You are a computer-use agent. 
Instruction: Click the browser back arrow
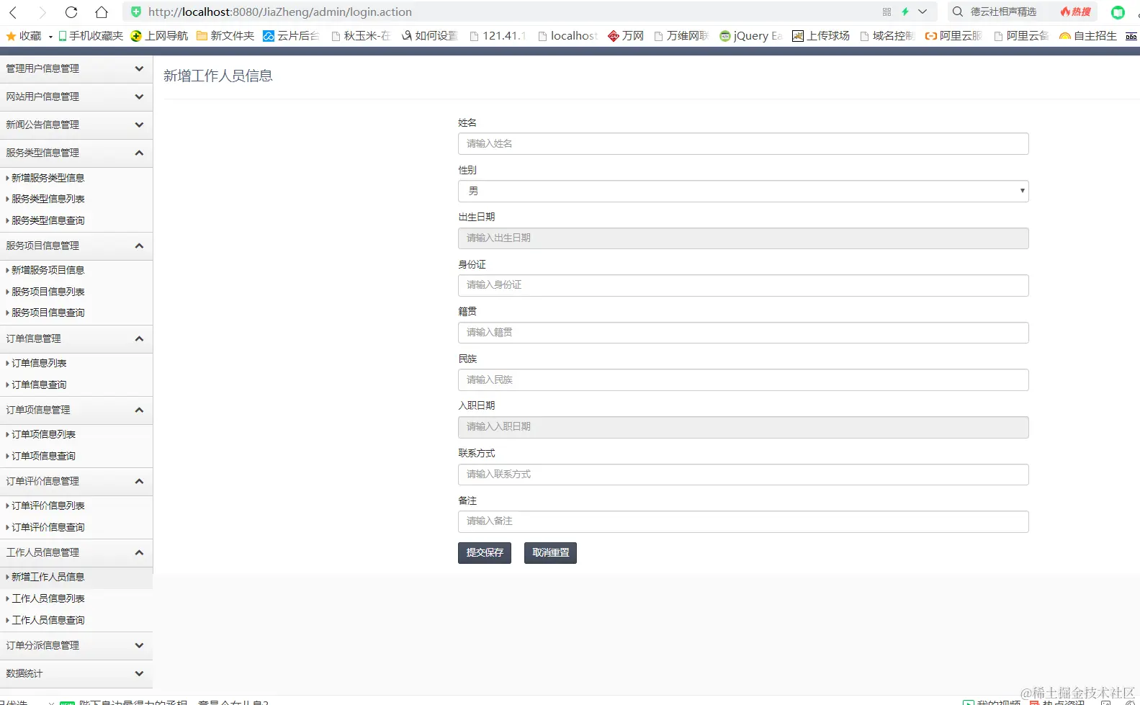[13, 12]
